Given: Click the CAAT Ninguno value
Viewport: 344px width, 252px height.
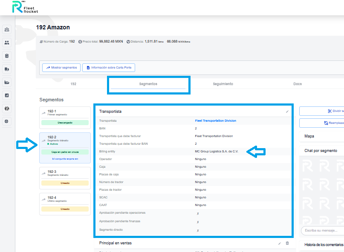Looking at the screenshot, I should 200,205.
